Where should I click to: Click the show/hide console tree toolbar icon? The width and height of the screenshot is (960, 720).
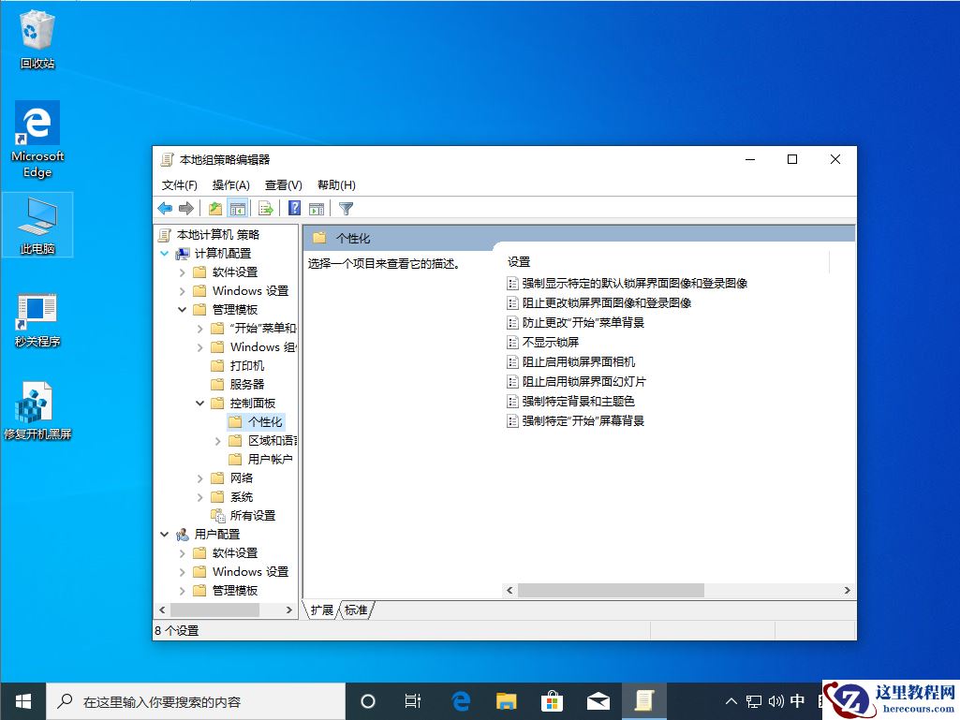tap(238, 207)
